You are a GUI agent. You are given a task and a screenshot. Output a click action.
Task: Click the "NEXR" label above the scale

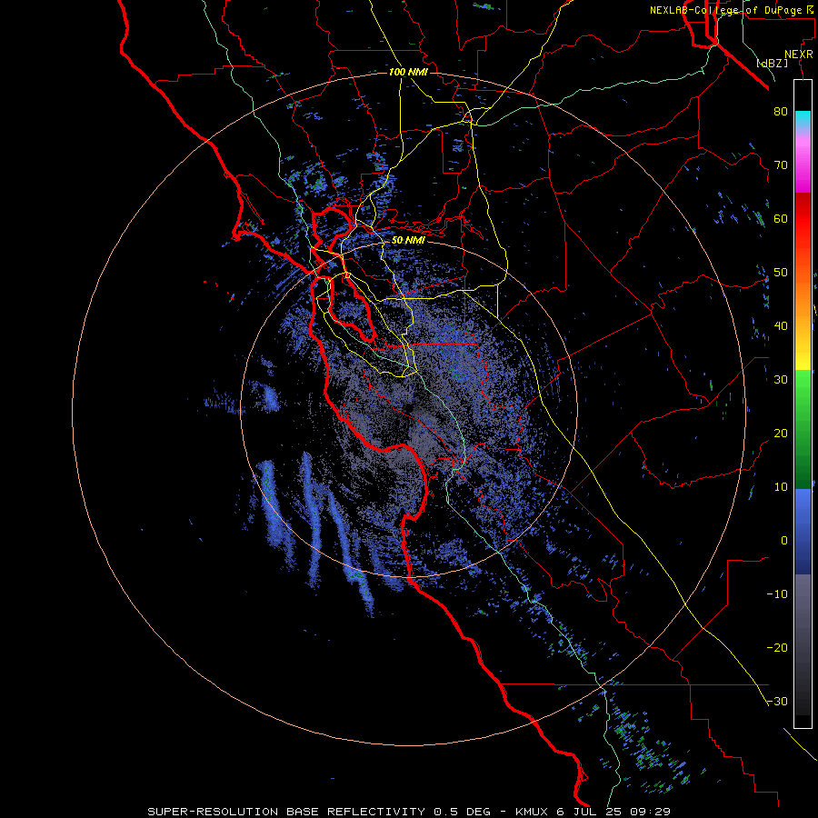point(798,55)
